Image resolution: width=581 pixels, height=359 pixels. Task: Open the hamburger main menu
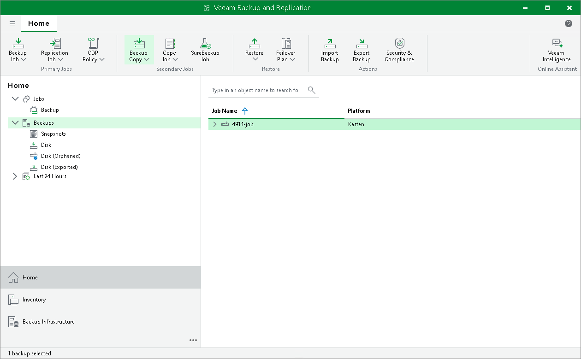(12, 23)
